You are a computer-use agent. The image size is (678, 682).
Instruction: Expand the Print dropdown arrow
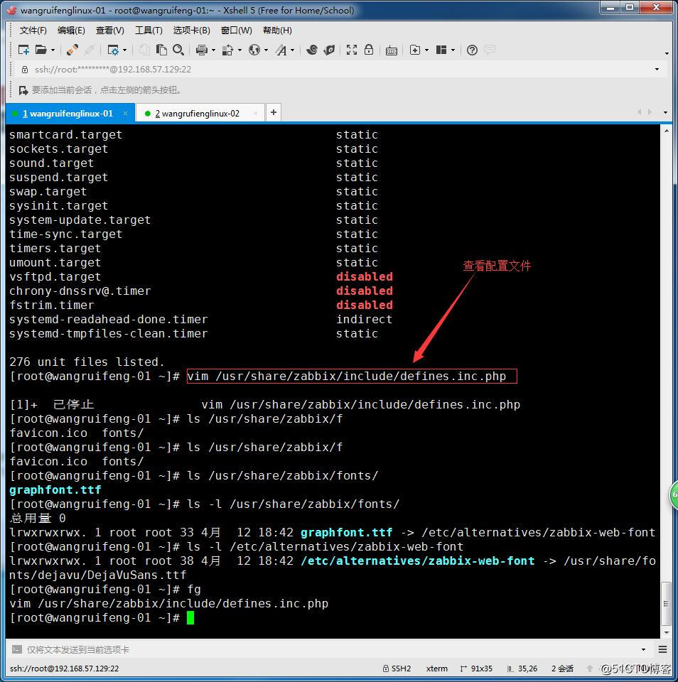pyautogui.click(x=213, y=50)
